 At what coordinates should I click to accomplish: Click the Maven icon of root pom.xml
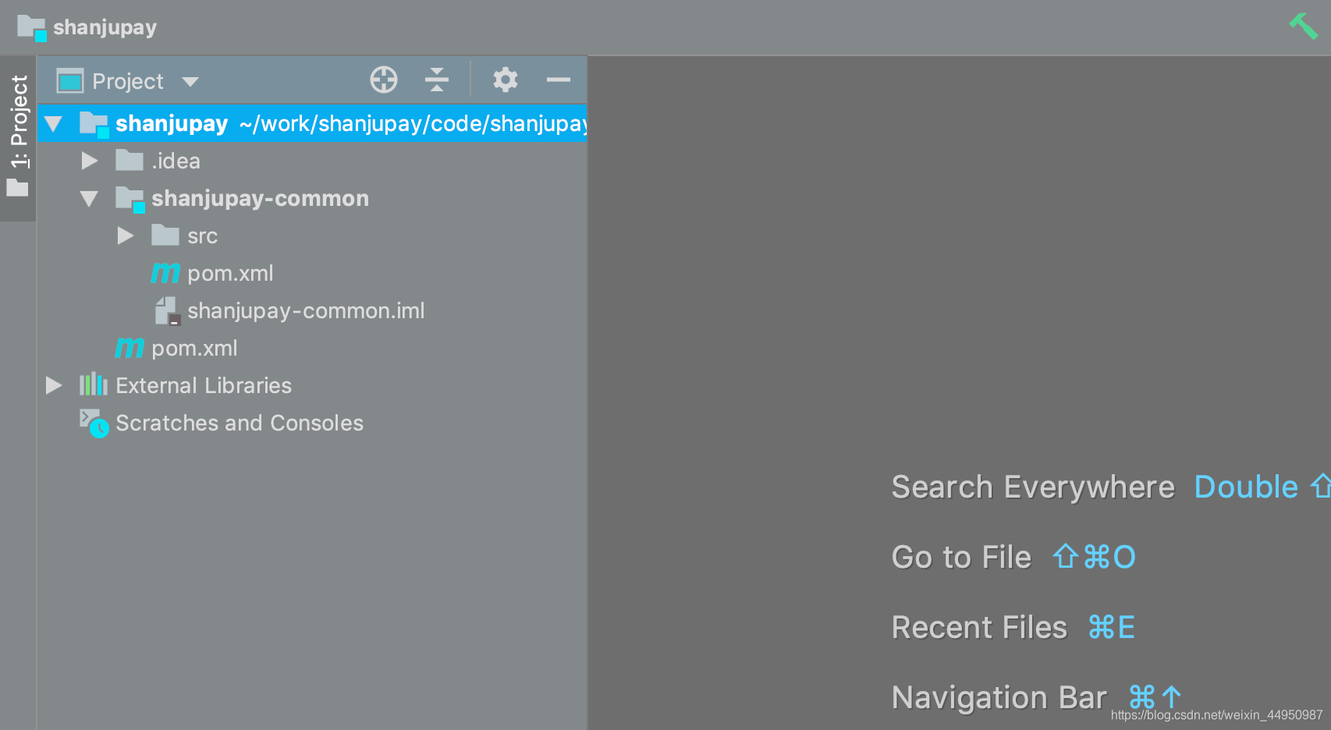click(130, 348)
